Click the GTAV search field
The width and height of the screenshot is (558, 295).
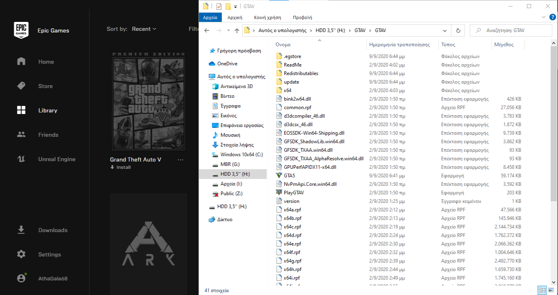(511, 30)
